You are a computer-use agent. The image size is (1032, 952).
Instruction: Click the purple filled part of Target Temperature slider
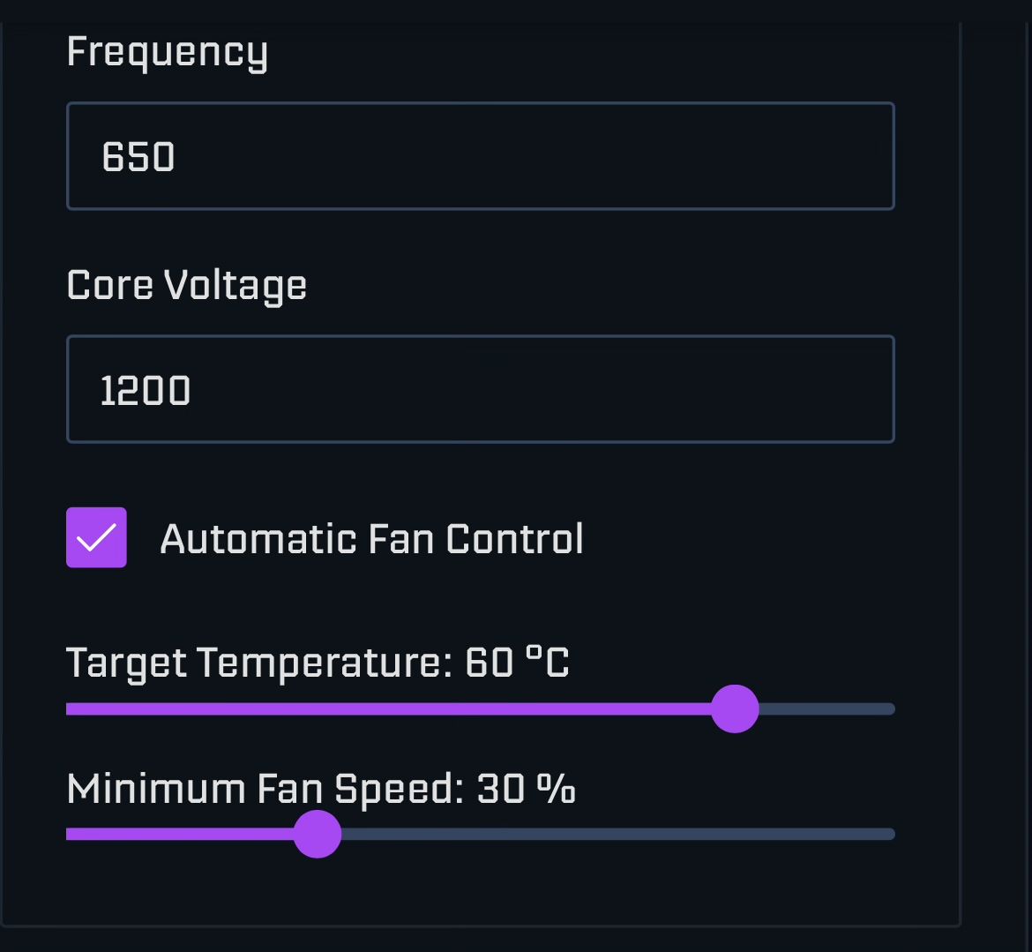coord(388,709)
